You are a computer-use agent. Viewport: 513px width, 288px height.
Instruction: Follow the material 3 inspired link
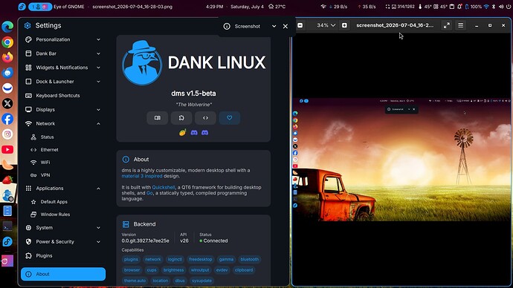click(x=142, y=176)
